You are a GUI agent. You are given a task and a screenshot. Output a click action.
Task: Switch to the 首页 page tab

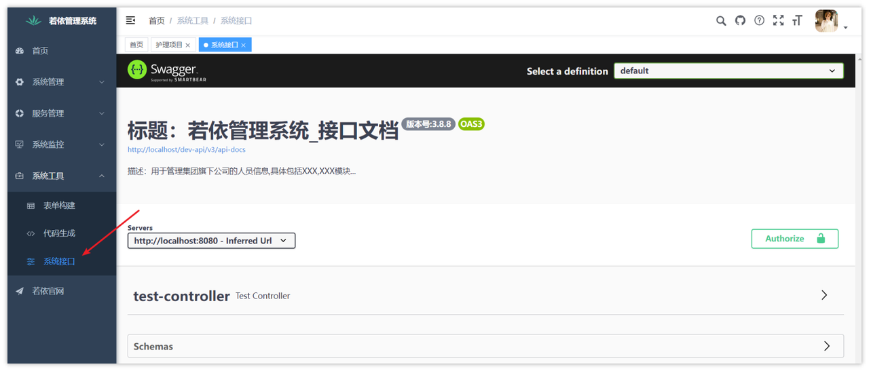tap(136, 45)
